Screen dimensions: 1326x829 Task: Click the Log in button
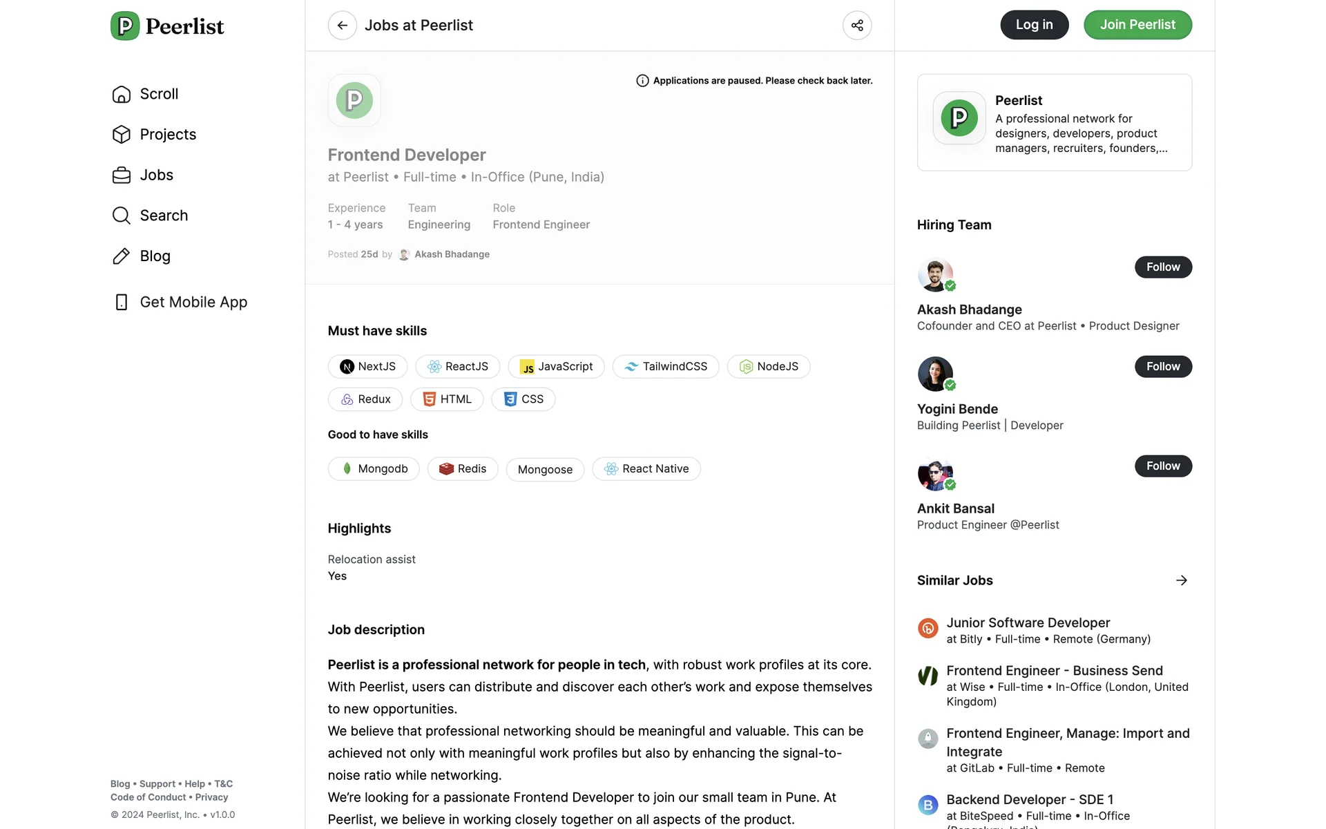(x=1034, y=25)
